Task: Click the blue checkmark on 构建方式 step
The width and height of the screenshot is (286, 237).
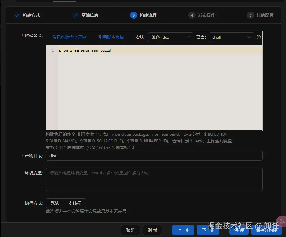Action: click(17, 15)
